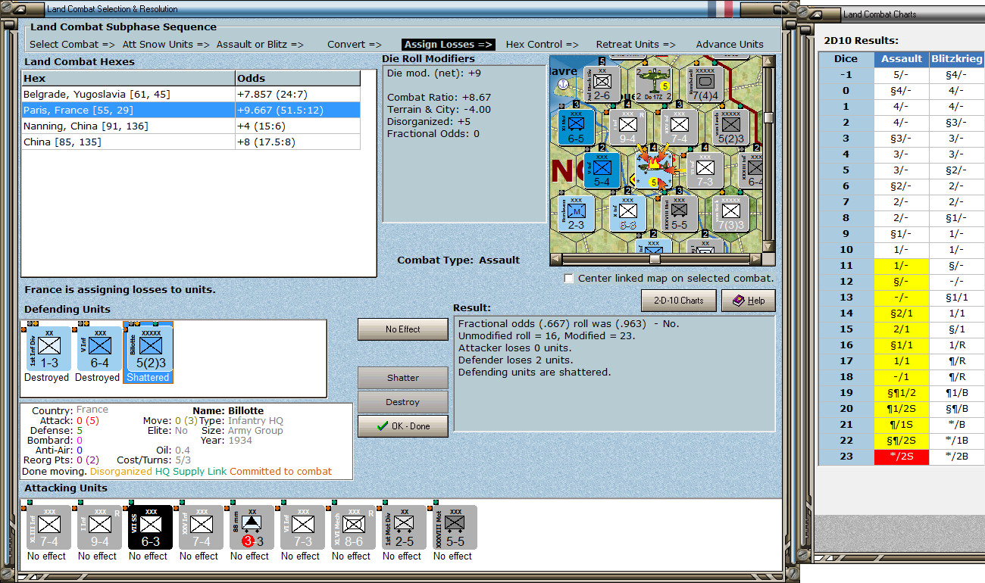Click the Hex Control subphase step
This screenshot has width=985, height=583.
tap(542, 45)
